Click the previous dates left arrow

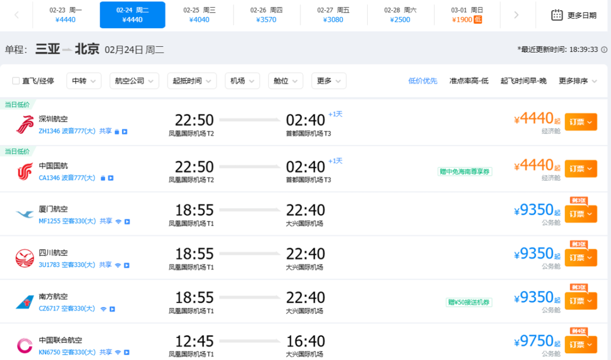pyautogui.click(x=16, y=15)
